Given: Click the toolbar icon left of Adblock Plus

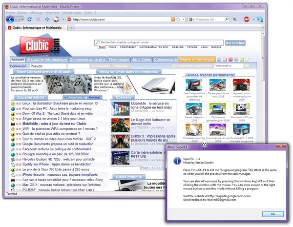Looking at the screenshot, I should (235, 19).
